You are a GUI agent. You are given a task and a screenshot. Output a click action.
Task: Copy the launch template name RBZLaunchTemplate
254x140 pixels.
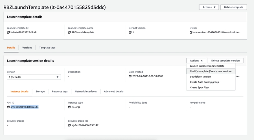(x=69, y=32)
